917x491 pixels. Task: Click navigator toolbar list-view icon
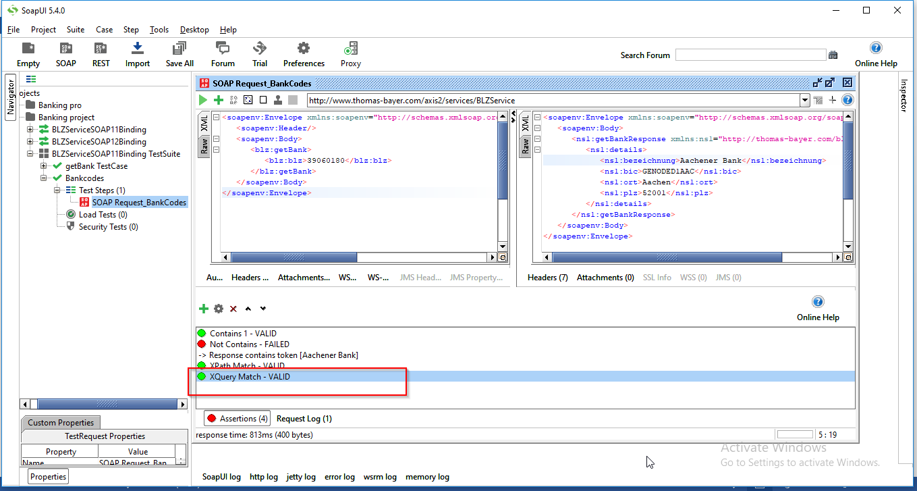(31, 80)
